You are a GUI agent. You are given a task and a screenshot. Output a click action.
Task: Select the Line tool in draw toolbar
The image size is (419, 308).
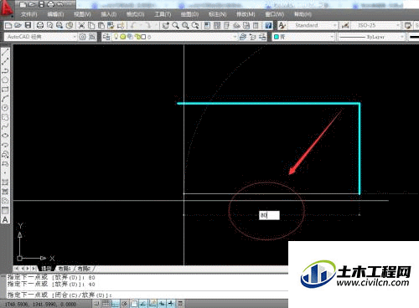pyautogui.click(x=5, y=52)
